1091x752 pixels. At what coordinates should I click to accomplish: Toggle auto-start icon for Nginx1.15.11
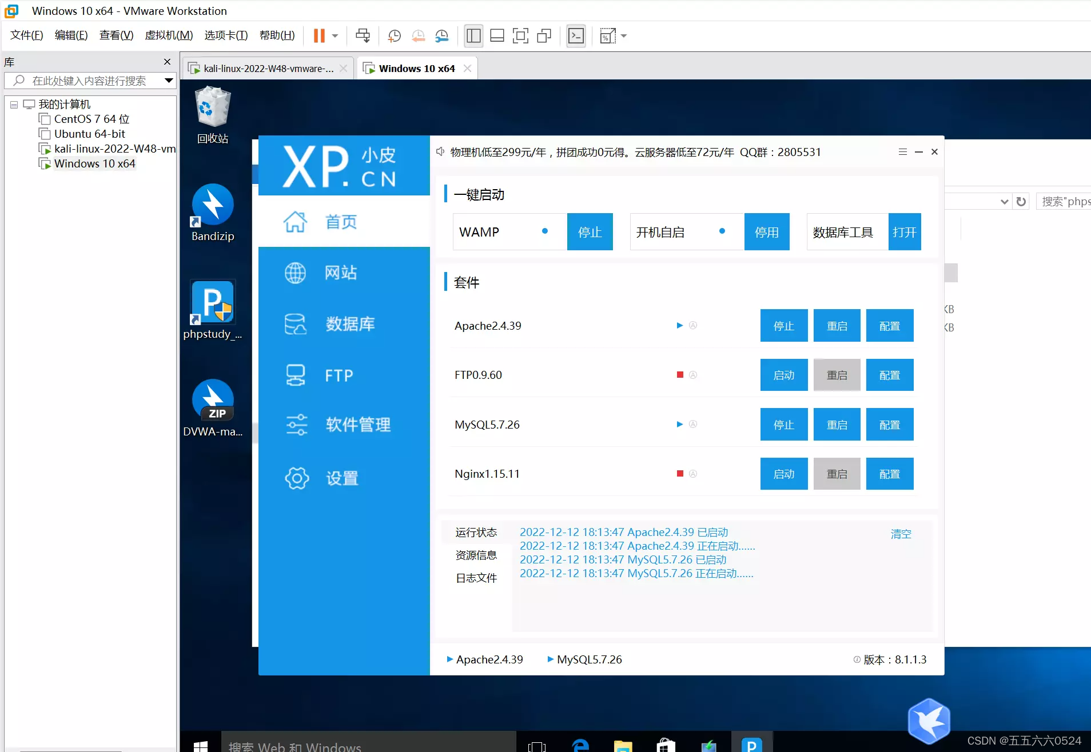coord(693,474)
